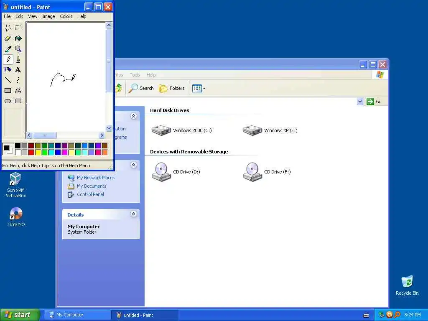Open the Views dropdown in My Computer toolbar

(x=199, y=88)
